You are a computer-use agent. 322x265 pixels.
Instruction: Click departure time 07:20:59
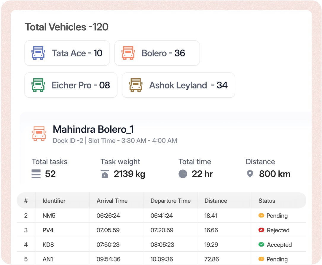[x=162, y=230]
